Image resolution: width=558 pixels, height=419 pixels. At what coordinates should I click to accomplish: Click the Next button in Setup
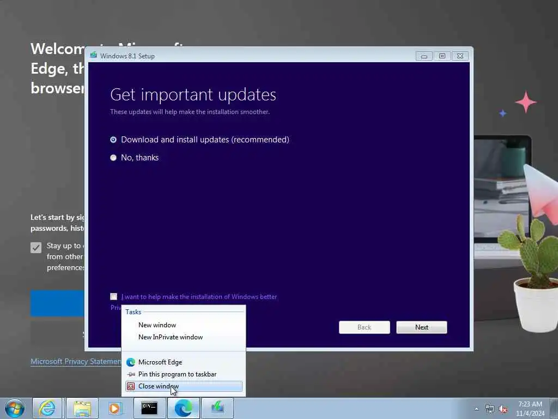(x=422, y=327)
